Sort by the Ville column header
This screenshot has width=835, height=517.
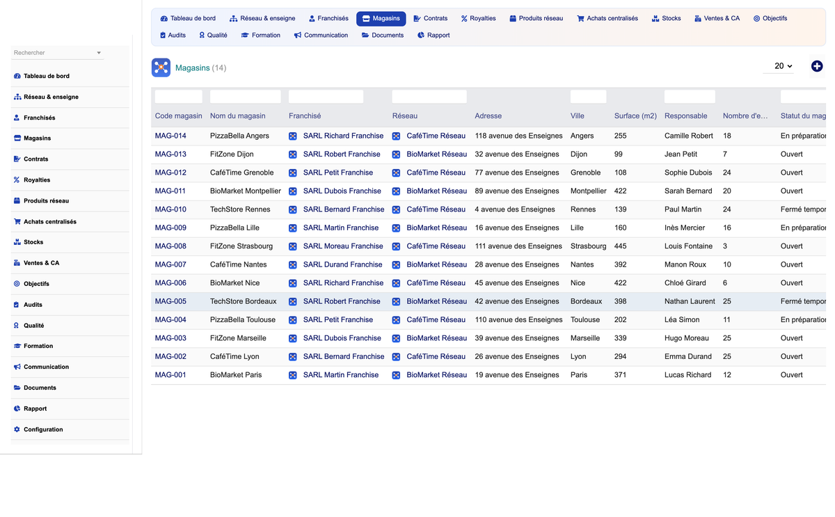pos(578,116)
